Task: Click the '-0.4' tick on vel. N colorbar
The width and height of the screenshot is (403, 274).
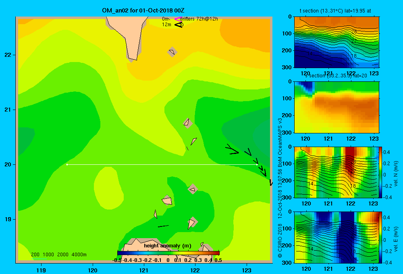Action: coord(388,197)
